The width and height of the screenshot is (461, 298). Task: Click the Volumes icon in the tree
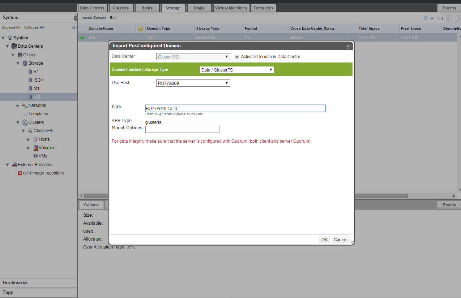tap(36, 148)
